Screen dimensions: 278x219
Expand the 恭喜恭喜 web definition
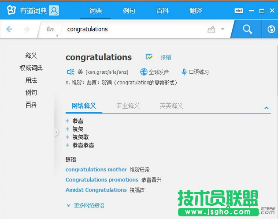tap(67, 145)
